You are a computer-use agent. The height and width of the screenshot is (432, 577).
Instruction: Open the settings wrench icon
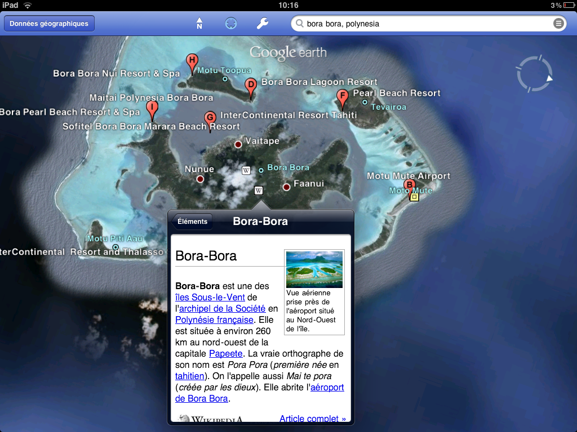(263, 24)
